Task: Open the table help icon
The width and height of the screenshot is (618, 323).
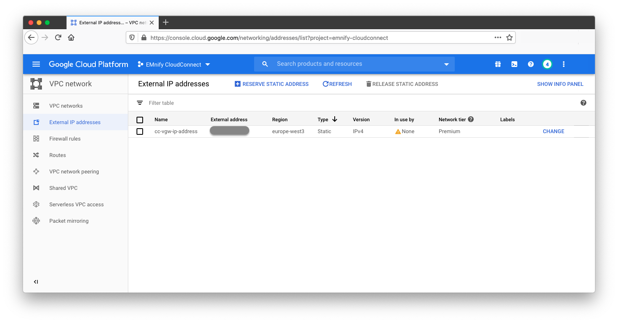Action: (583, 103)
